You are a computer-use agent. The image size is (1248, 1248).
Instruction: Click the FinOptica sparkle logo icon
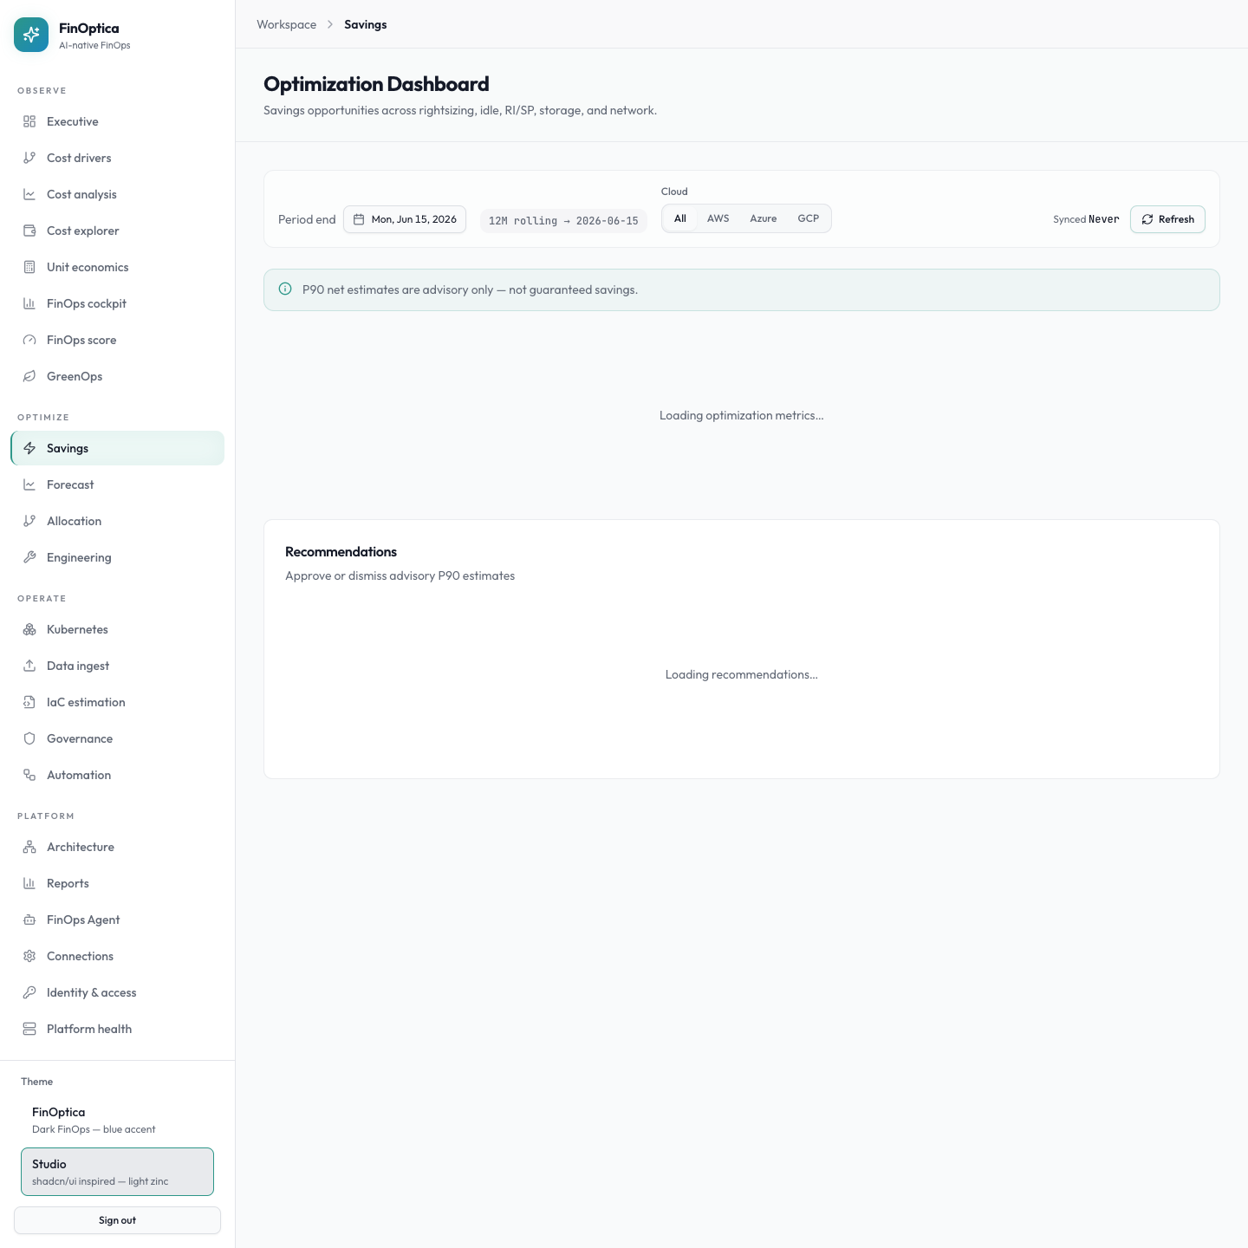(x=31, y=35)
